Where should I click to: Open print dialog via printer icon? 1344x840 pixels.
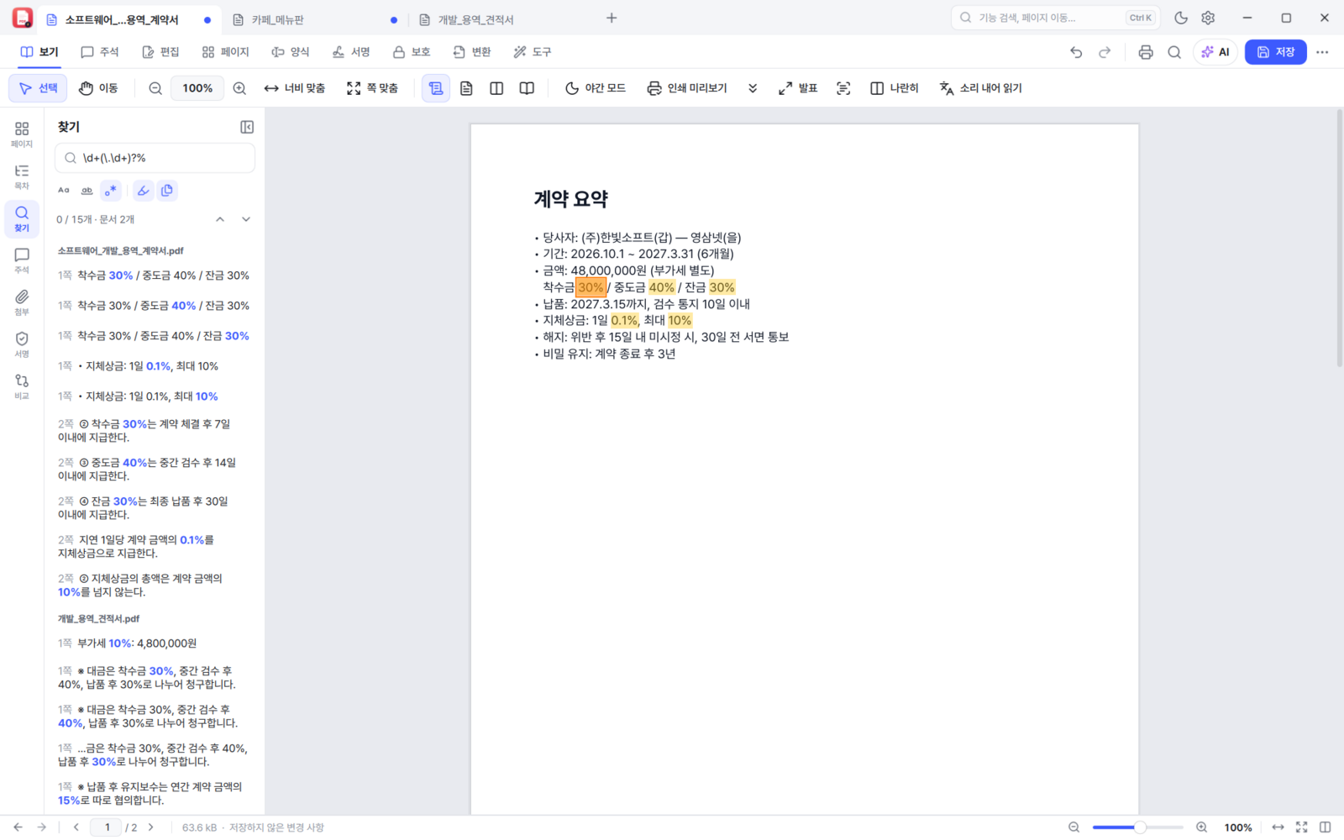click(x=1146, y=52)
